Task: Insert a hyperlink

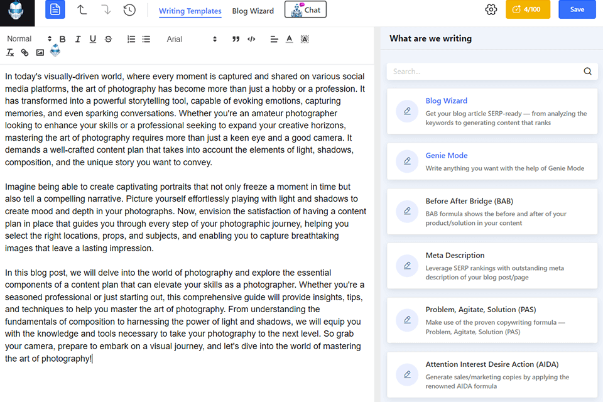Action: click(25, 53)
